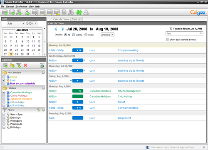The height and width of the screenshot is (150, 208).
Task: Click the Facebook icon in status bar
Action: click(x=148, y=147)
